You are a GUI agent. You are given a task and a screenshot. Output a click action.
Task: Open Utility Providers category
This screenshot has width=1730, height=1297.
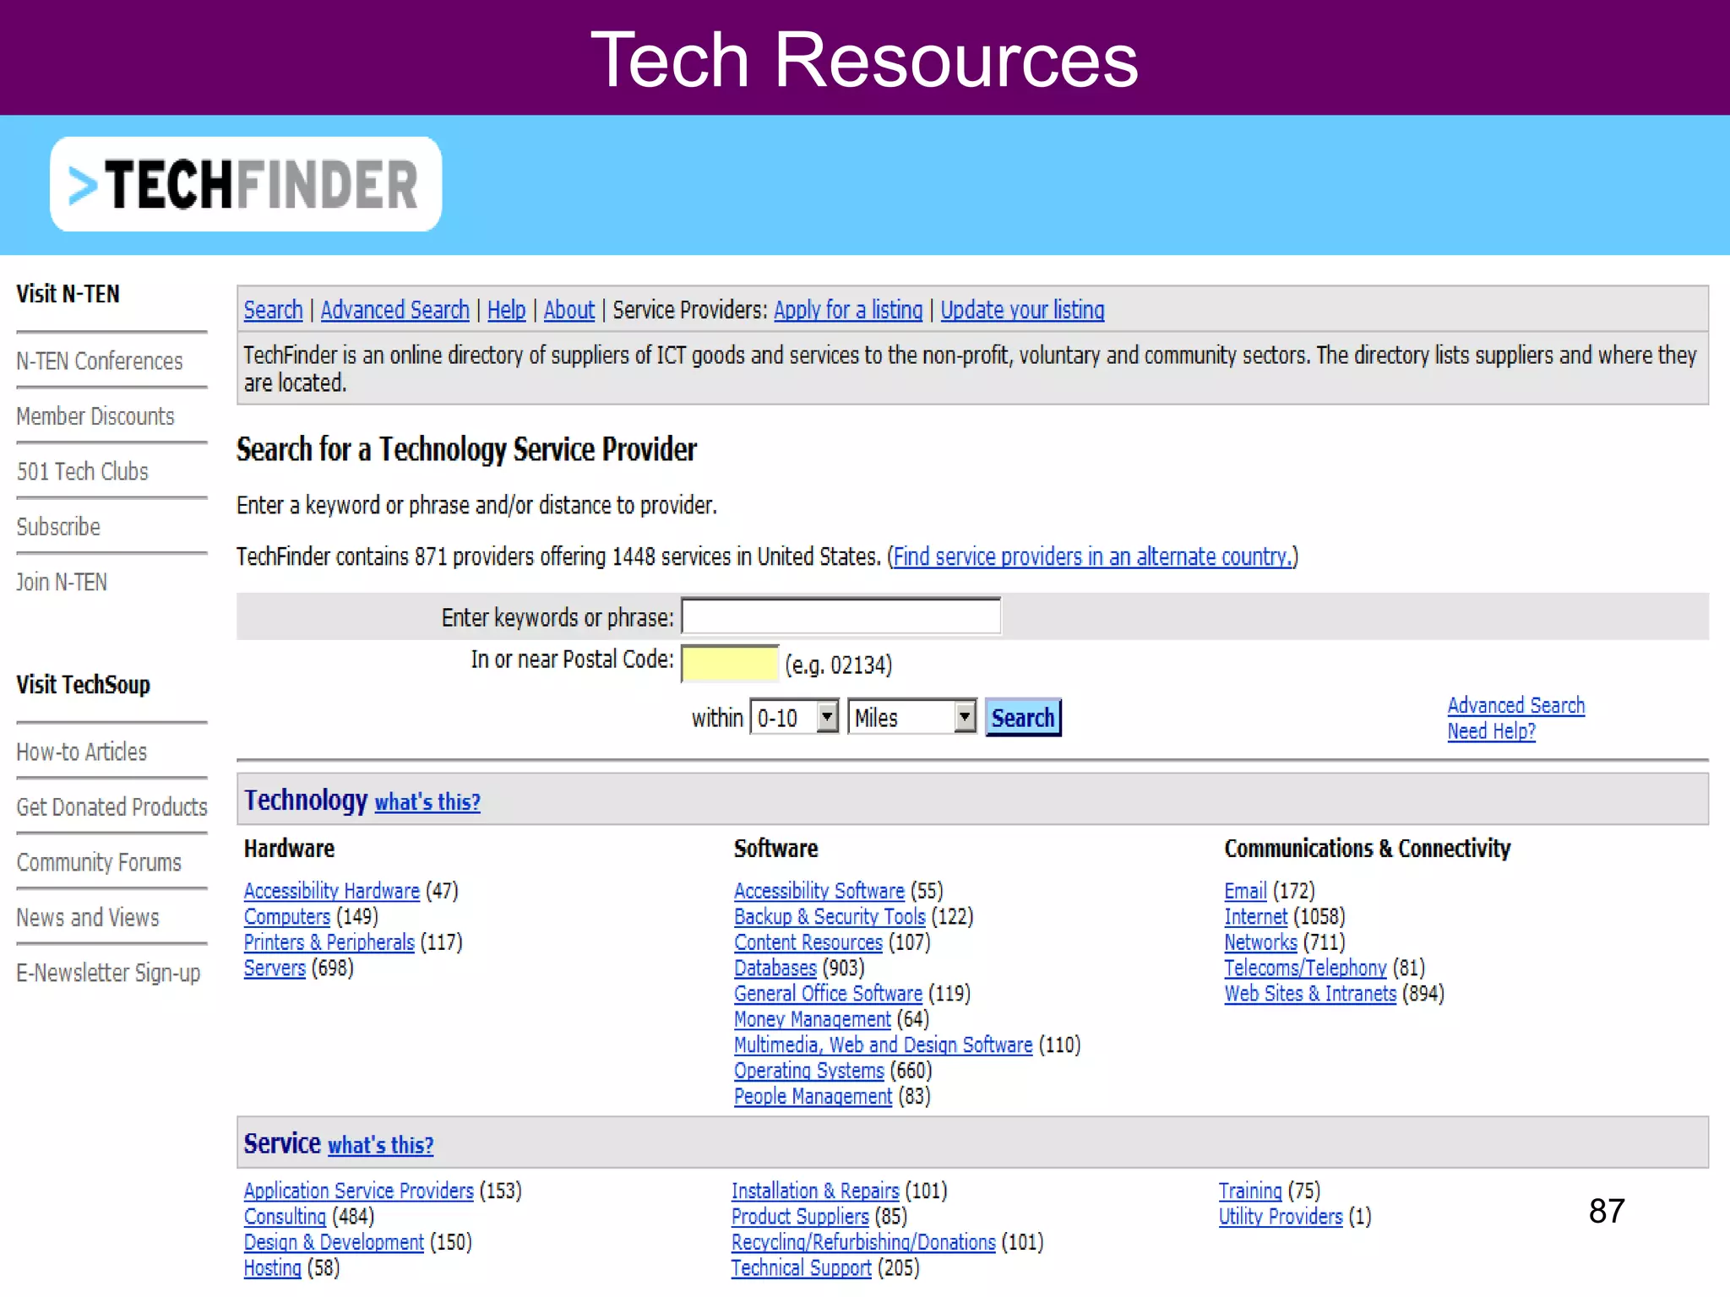point(1281,1217)
